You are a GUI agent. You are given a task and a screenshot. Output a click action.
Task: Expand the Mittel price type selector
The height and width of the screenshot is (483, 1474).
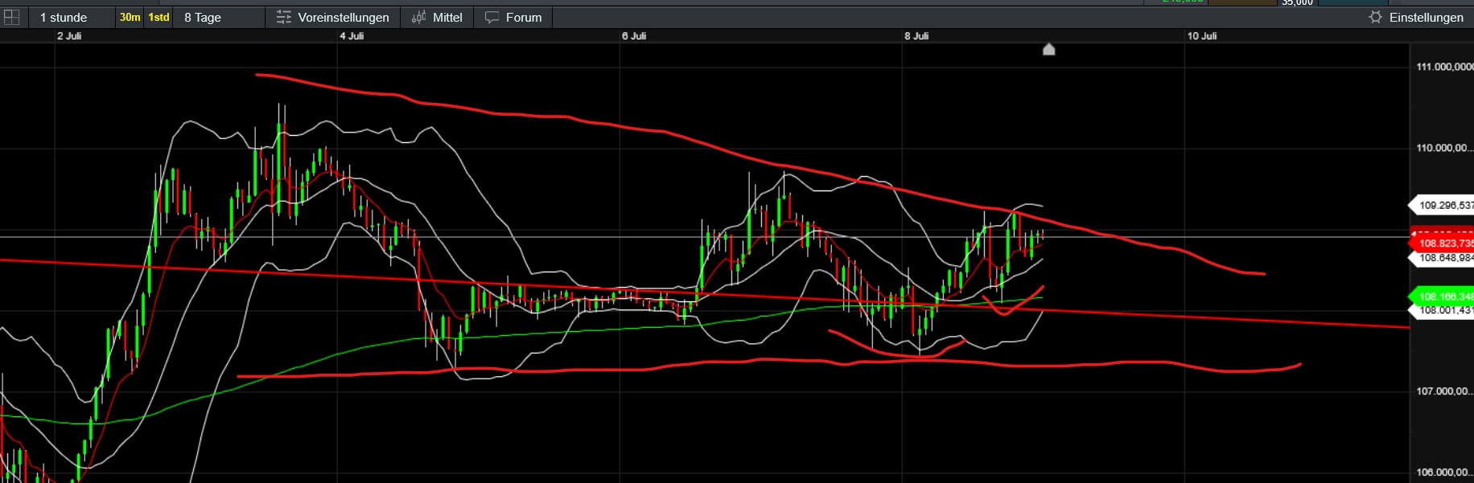(x=447, y=17)
